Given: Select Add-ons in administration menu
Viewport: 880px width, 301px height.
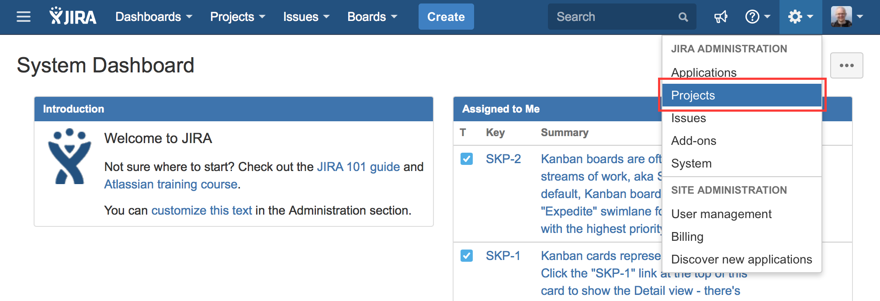Looking at the screenshot, I should (x=742, y=140).
